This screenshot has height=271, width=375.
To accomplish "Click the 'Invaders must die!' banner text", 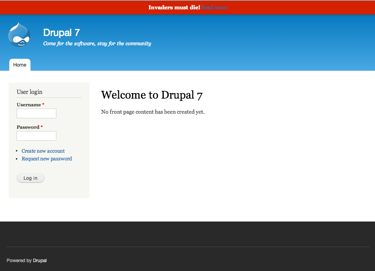I will click(x=174, y=7).
